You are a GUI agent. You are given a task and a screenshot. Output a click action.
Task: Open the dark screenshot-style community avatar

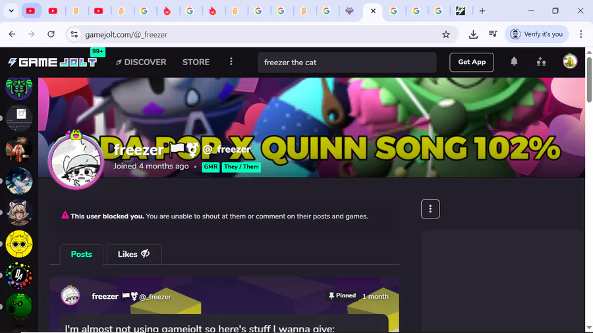click(19, 118)
